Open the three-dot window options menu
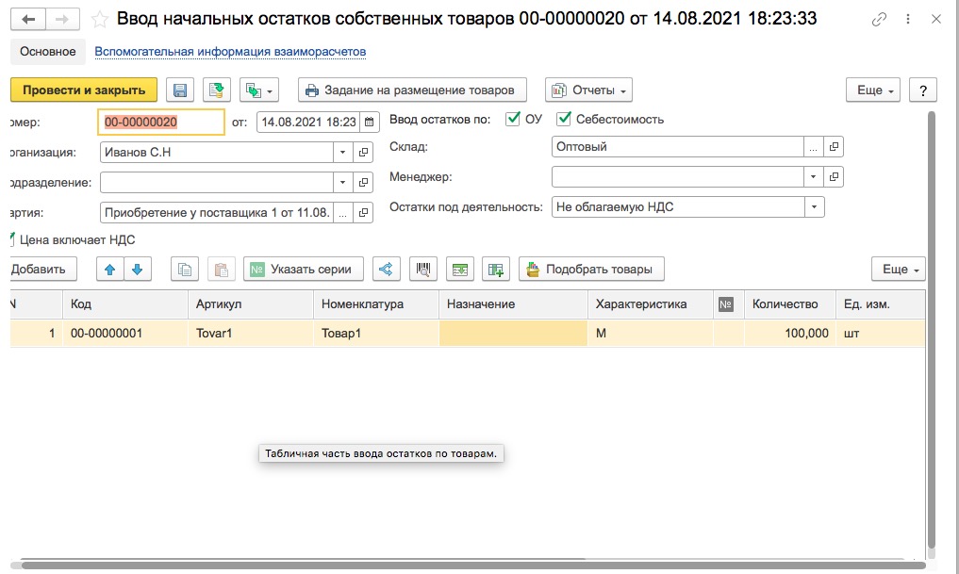This screenshot has width=959, height=574. [908, 20]
